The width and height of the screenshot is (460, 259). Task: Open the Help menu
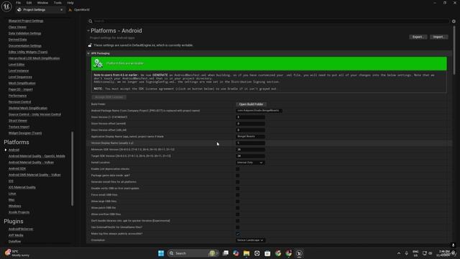(x=70, y=3)
